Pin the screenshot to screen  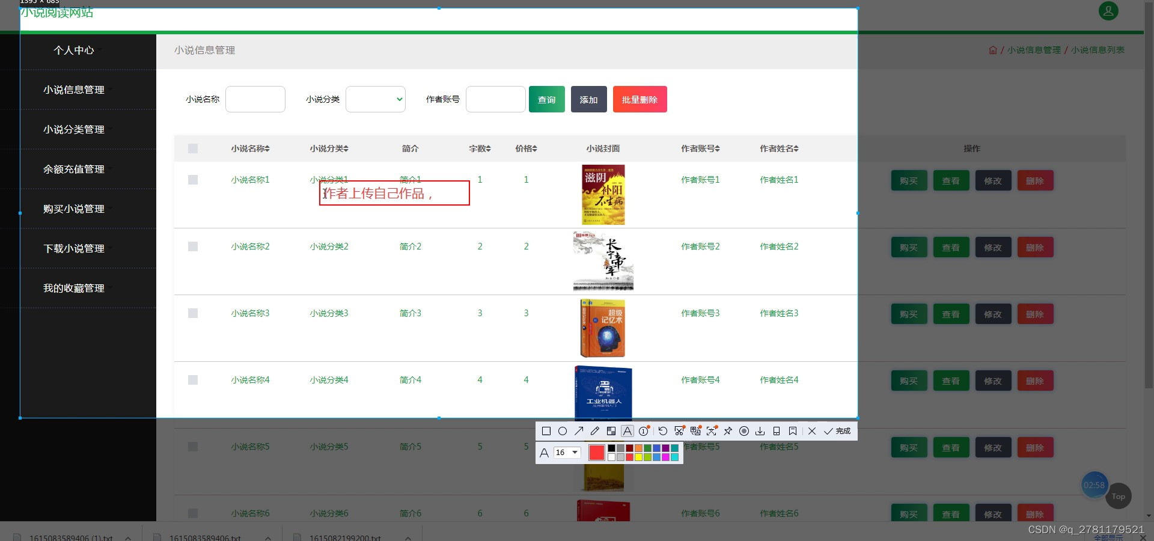[x=728, y=431]
